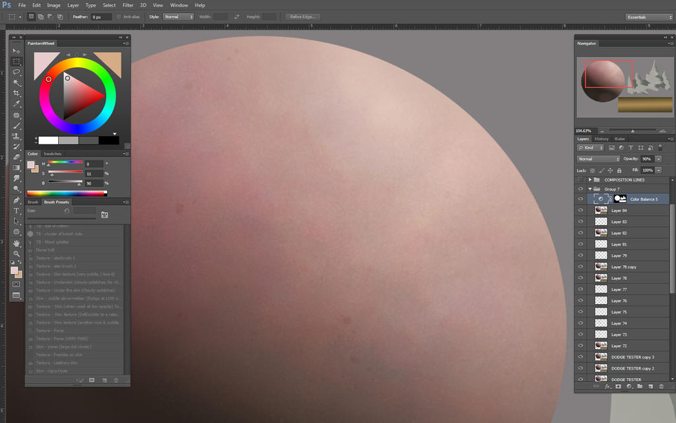Image resolution: width=676 pixels, height=423 pixels.
Task: Open layer styles fx menu
Action: (x=607, y=387)
